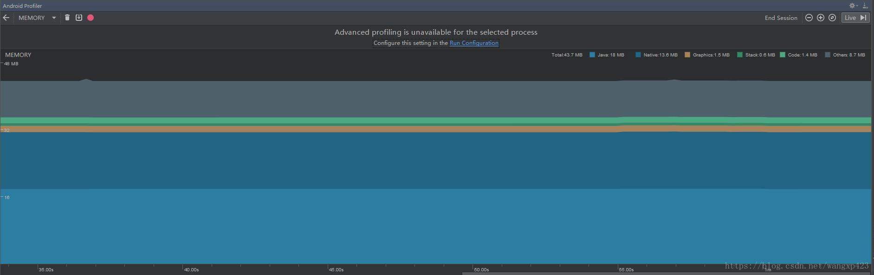Image resolution: width=874 pixels, height=275 pixels.
Task: Click the Code: 1.4 MB legend label
Action: pos(803,55)
